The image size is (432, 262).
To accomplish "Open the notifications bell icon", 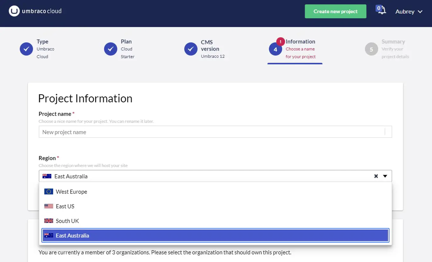I will pyautogui.click(x=382, y=11).
